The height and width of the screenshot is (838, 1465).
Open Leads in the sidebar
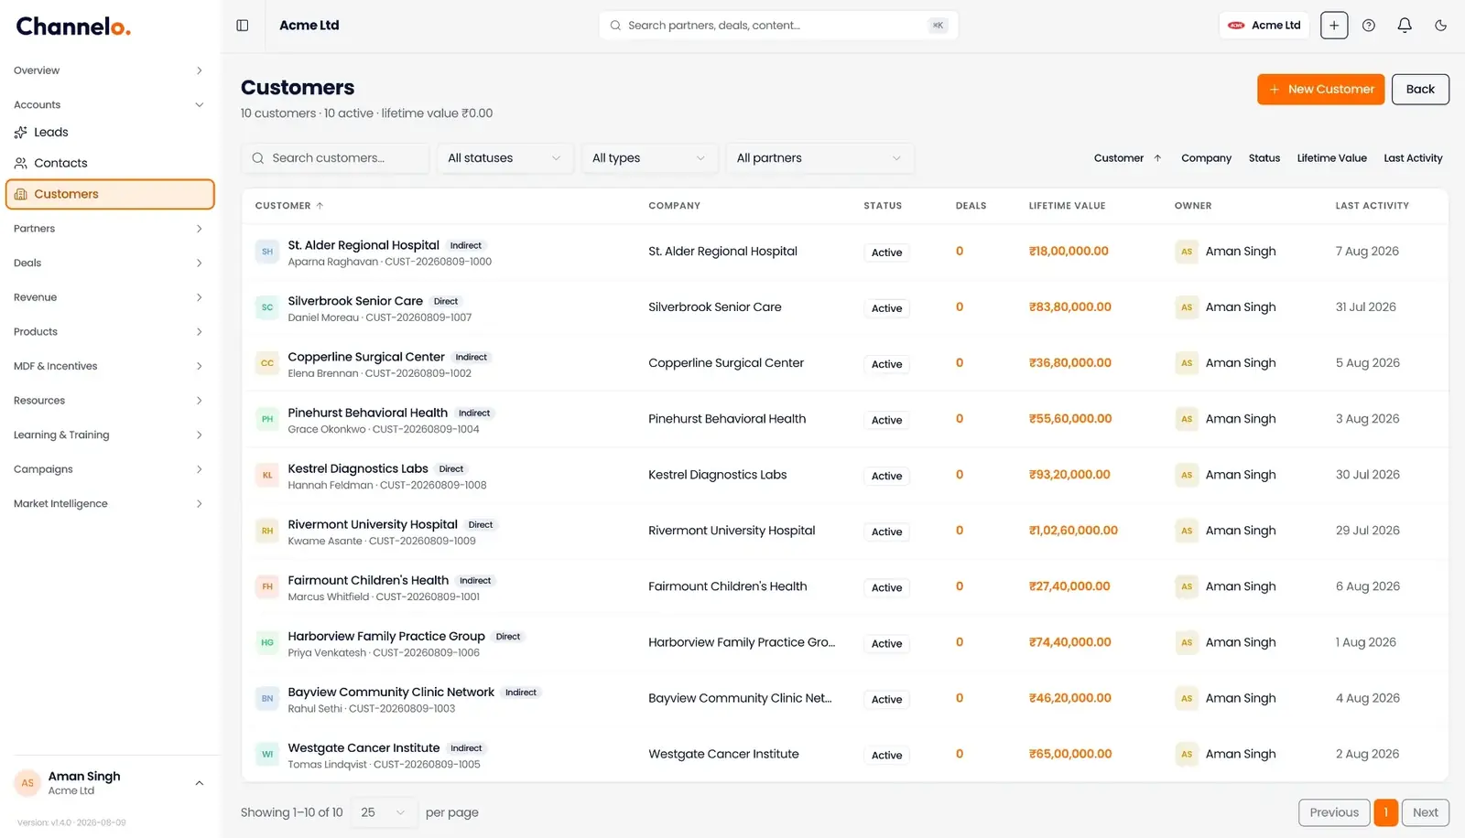coord(109,133)
